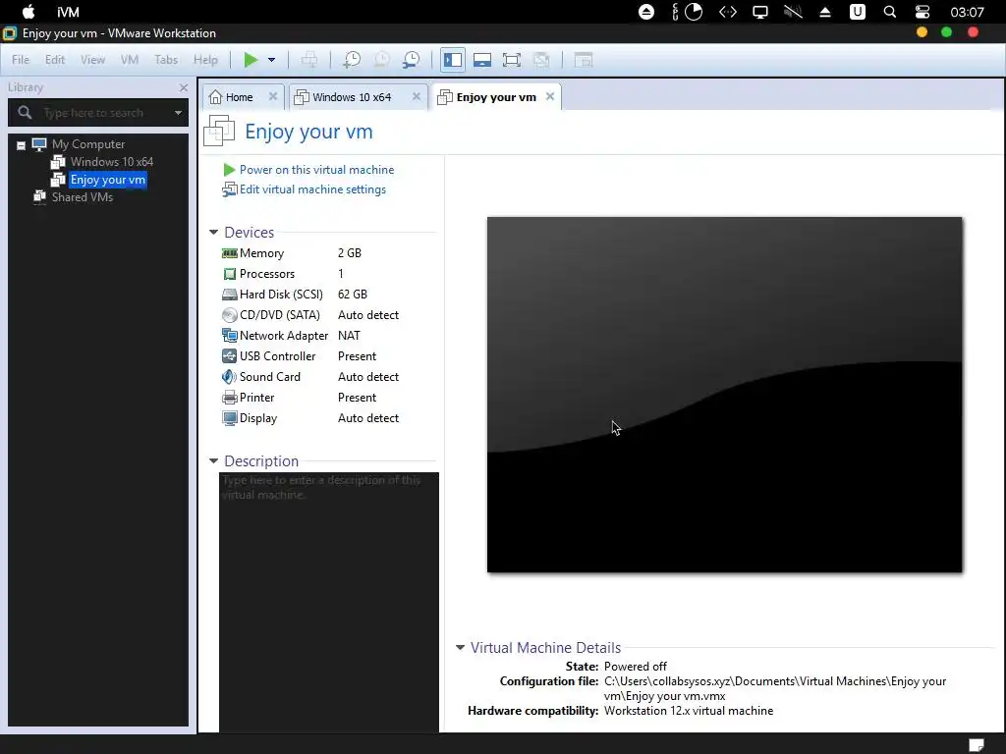
Task: Click the iVM app menu
Action: [68, 12]
